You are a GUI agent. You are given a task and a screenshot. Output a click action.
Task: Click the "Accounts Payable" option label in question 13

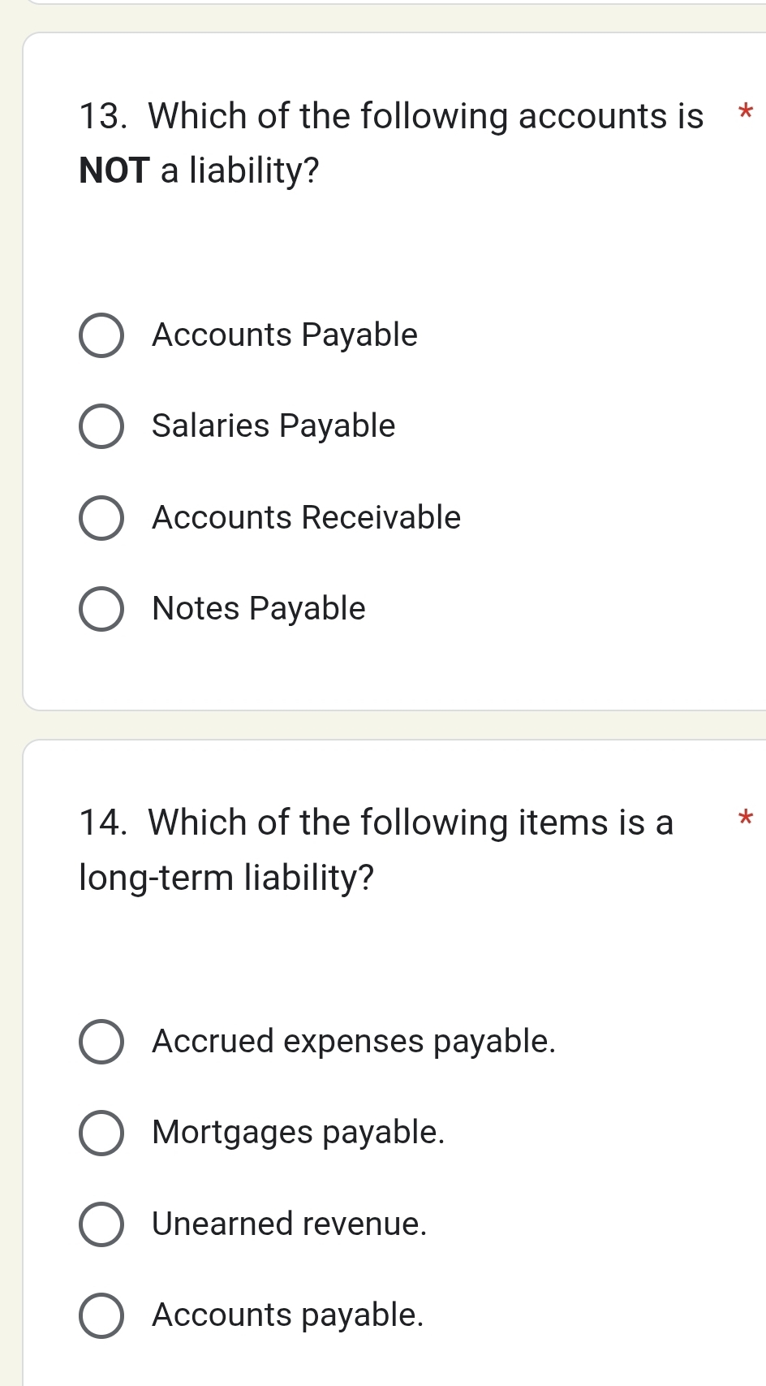point(285,335)
